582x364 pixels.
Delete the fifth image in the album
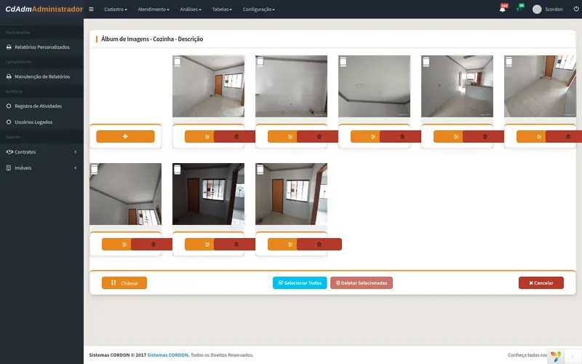click(564, 137)
